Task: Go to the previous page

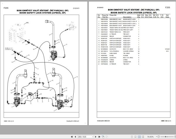Action: (75, 137)
